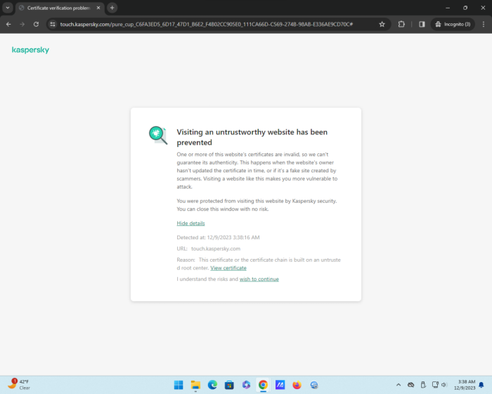Open File Explorer from taskbar
The width and height of the screenshot is (492, 394).
pyautogui.click(x=195, y=385)
